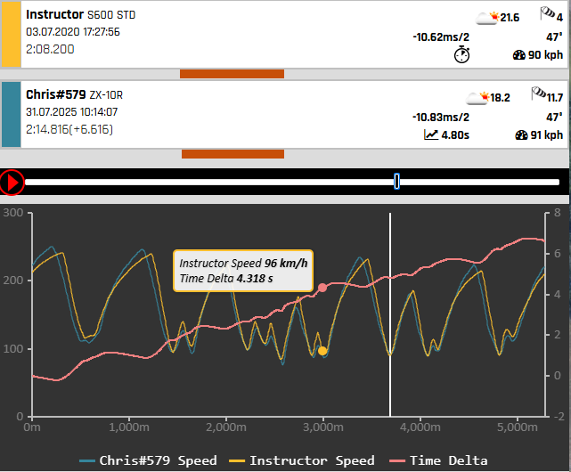Select the Instructor S600 STD lap
The width and height of the screenshot is (571, 472).
point(81,16)
